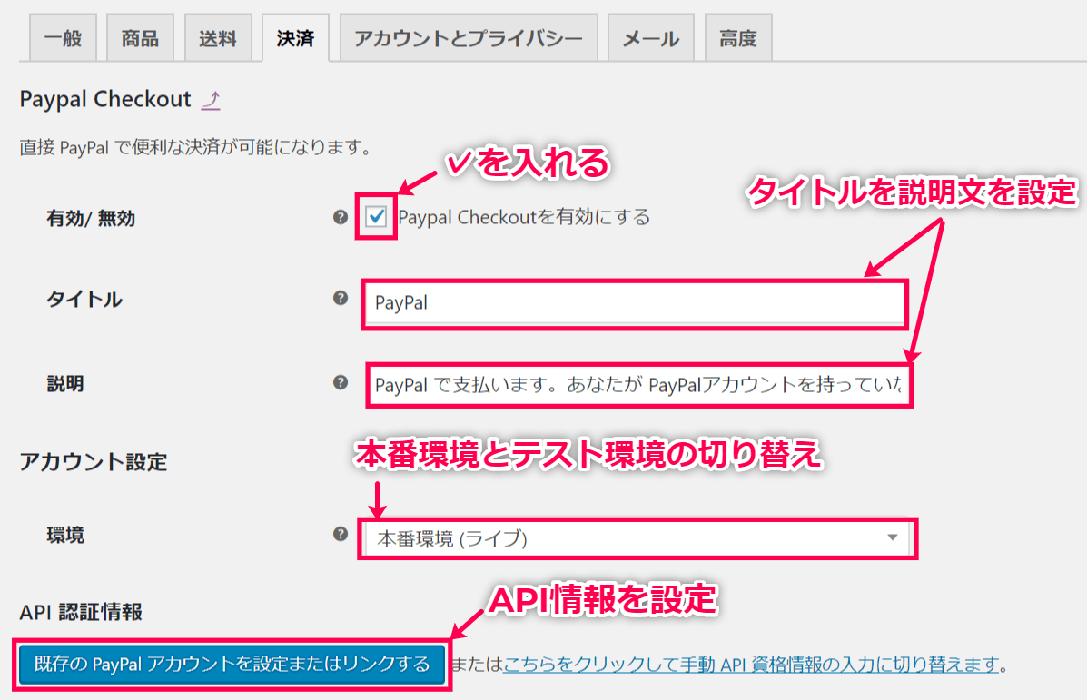
Task: Click help icon beside 環境
Action: tap(341, 534)
